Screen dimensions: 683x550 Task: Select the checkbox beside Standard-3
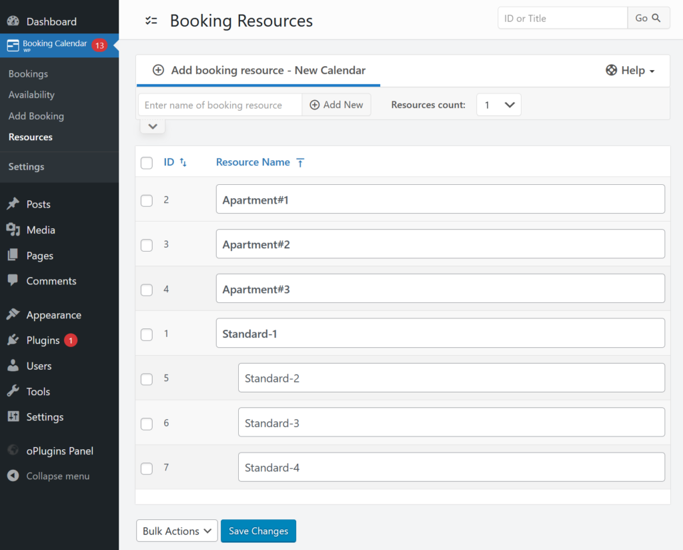(147, 424)
